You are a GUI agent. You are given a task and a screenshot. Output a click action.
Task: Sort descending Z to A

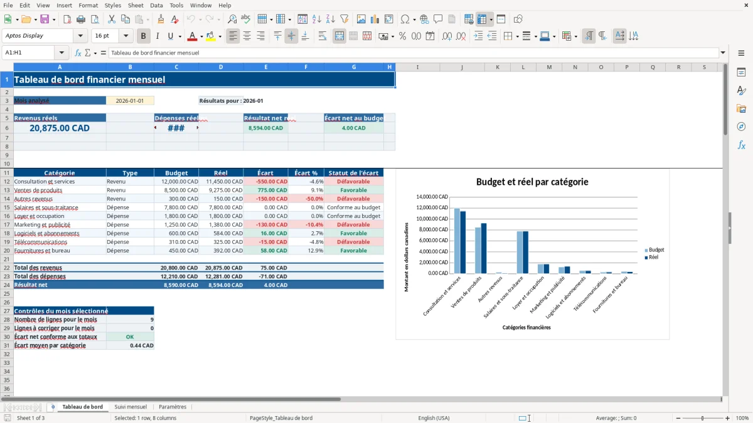[330, 19]
